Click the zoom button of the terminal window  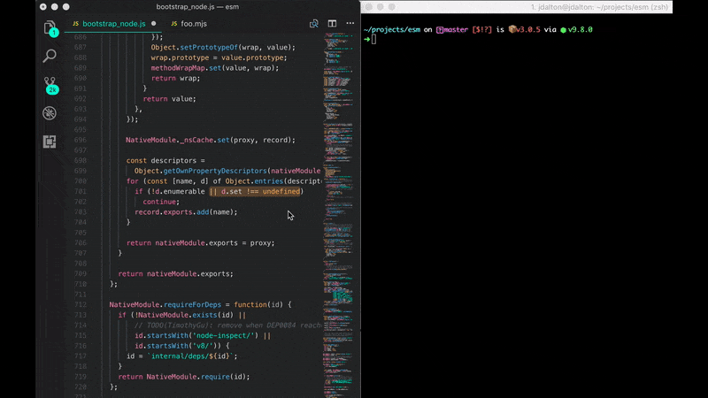[x=391, y=7]
